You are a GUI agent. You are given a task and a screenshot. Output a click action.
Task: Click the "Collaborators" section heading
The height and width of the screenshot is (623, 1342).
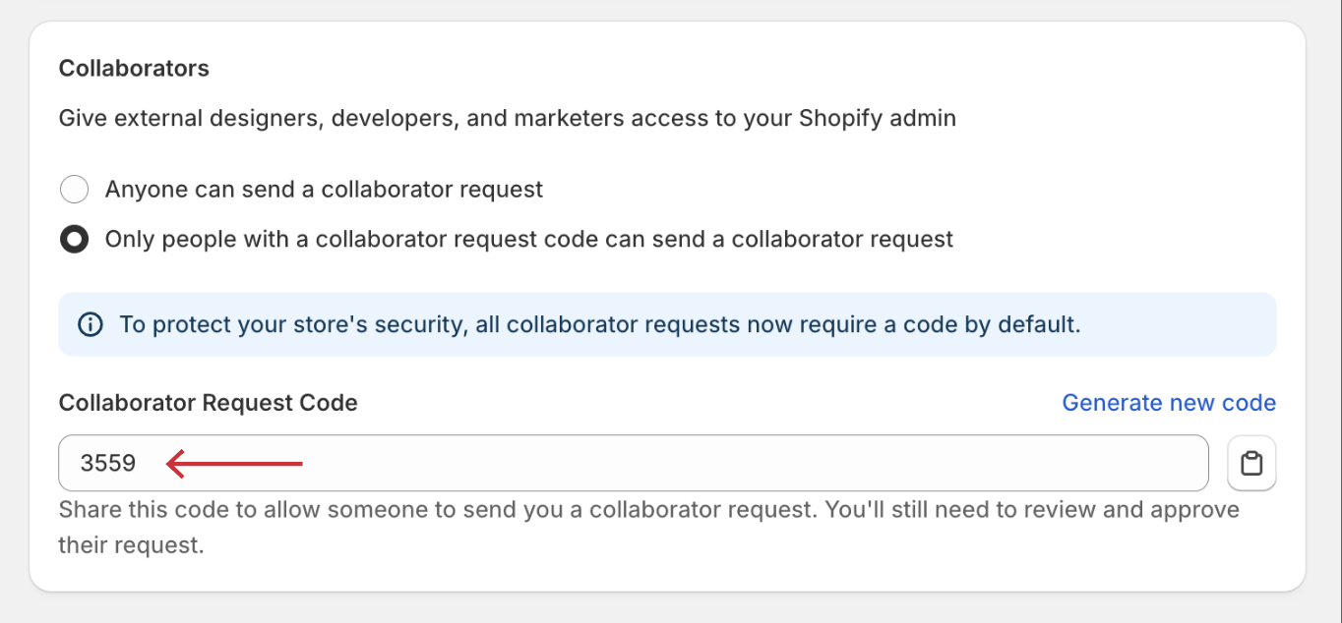point(134,69)
